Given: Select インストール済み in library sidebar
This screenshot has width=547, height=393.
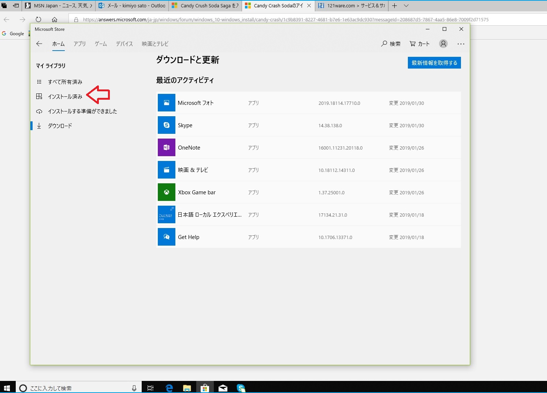Looking at the screenshot, I should (x=60, y=96).
